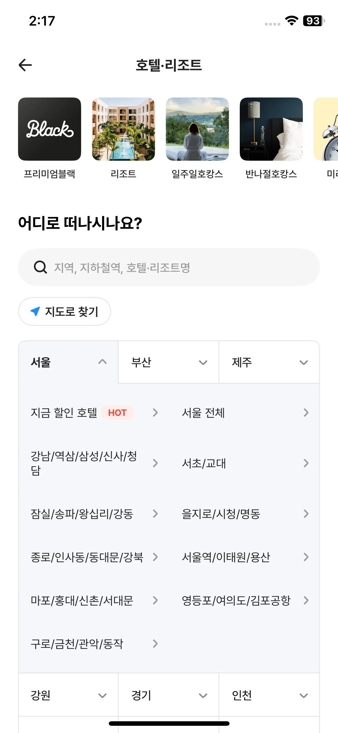Tap the back arrow icon
This screenshot has height=733, width=338.
(x=25, y=65)
